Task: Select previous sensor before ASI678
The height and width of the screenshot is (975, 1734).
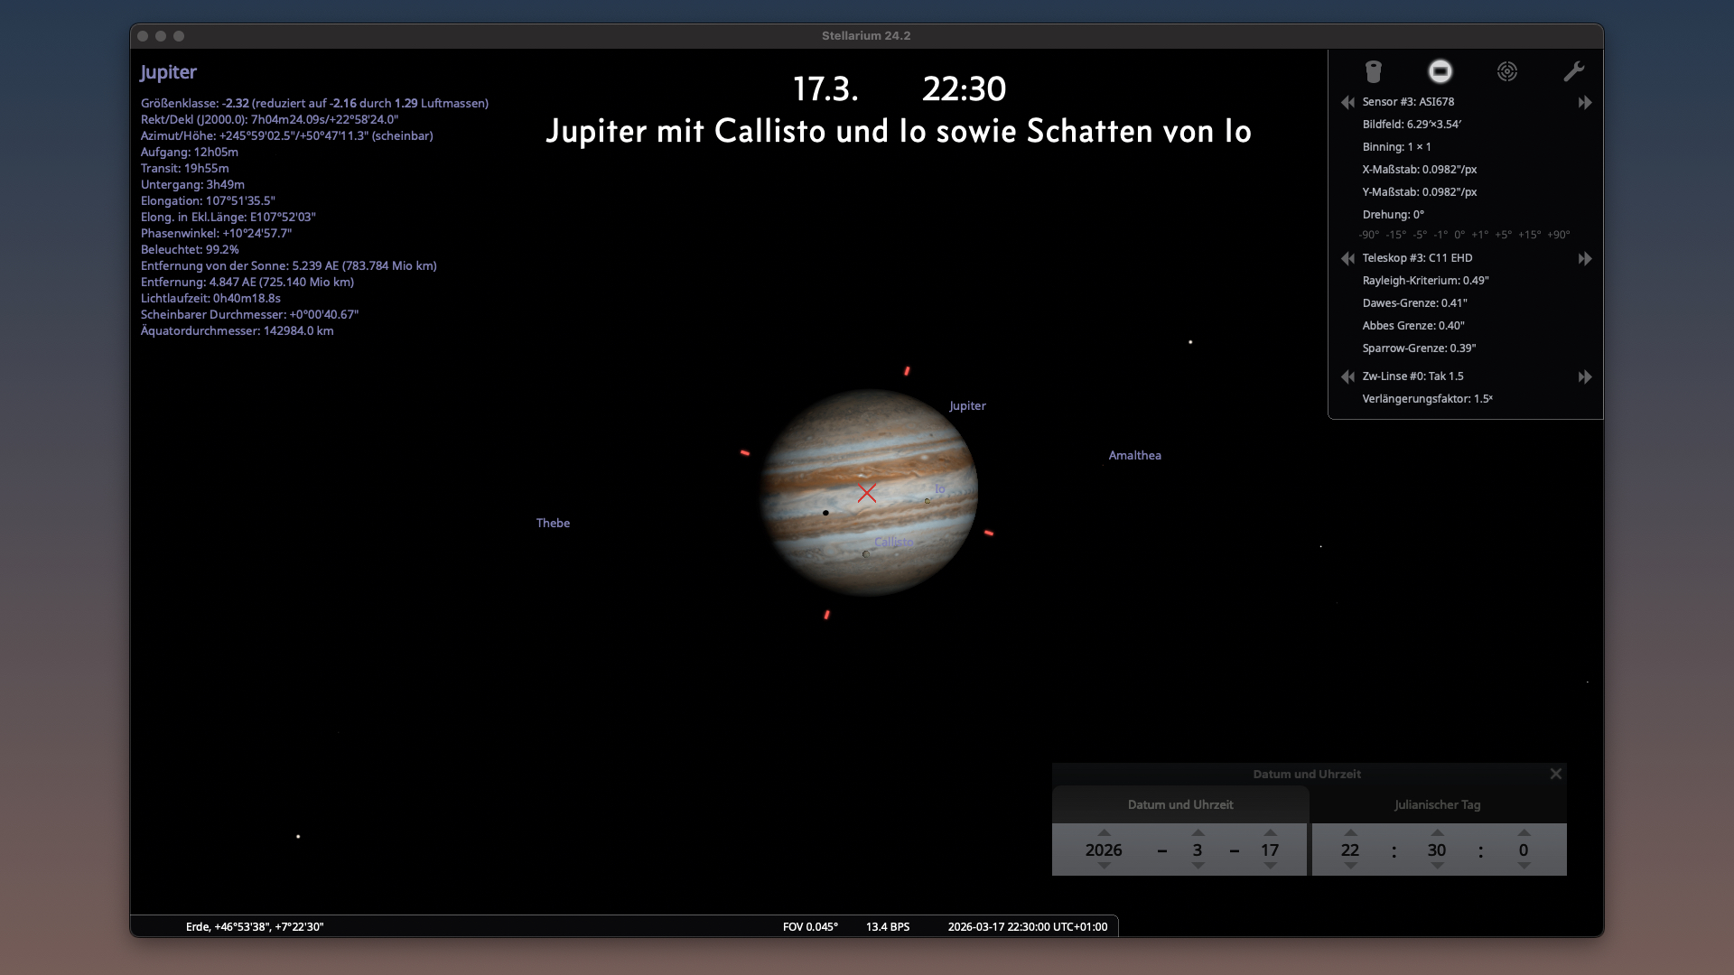Action: click(1347, 102)
